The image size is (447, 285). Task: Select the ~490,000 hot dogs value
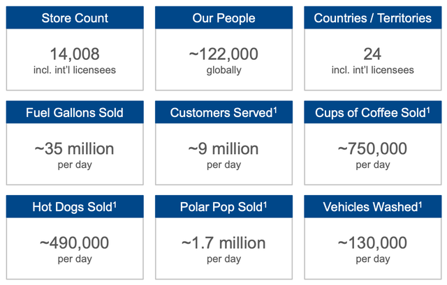75,243
